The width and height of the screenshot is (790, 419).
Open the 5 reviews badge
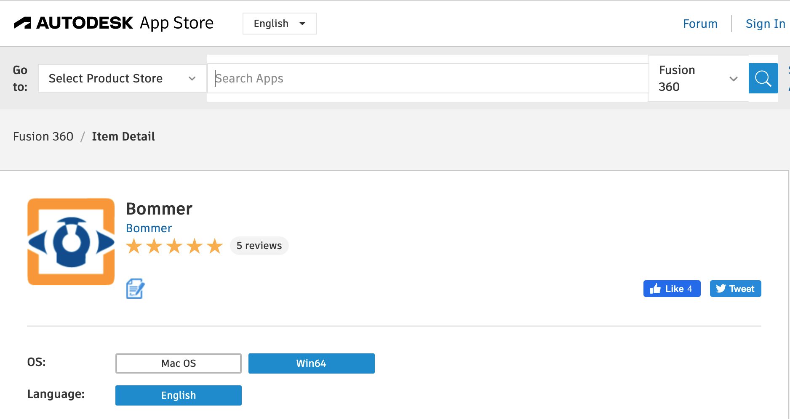pyautogui.click(x=259, y=246)
